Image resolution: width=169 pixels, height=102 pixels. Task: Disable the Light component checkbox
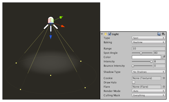point(110,34)
